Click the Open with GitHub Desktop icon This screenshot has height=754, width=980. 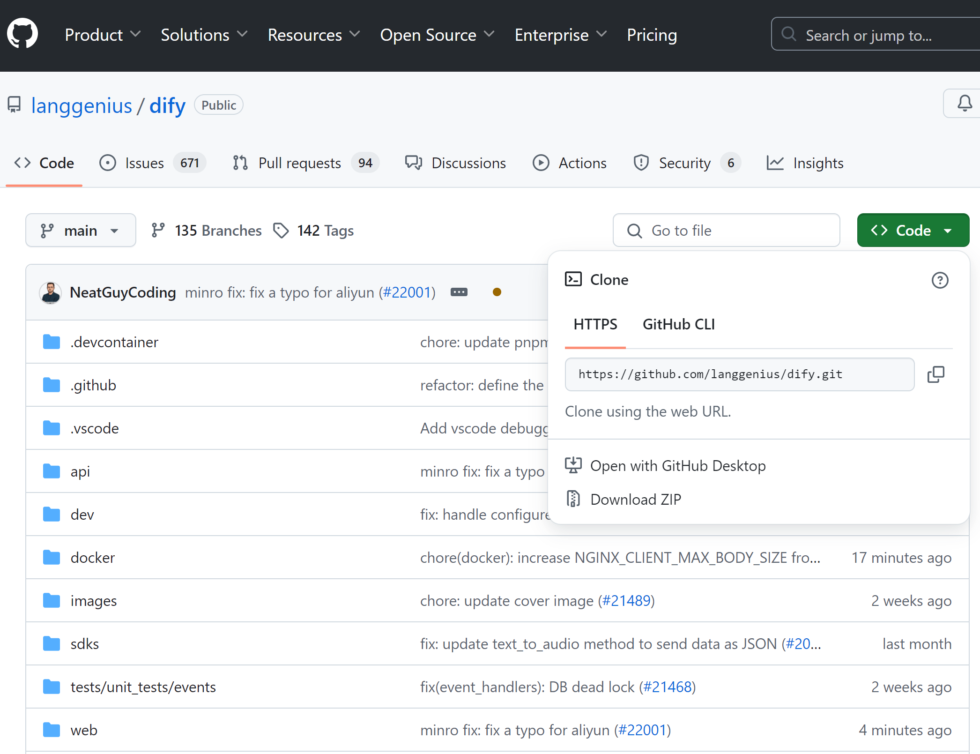point(573,465)
